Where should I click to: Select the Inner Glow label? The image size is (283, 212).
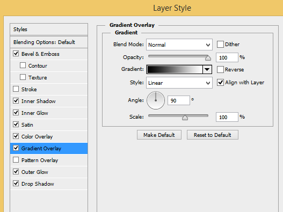point(35,113)
